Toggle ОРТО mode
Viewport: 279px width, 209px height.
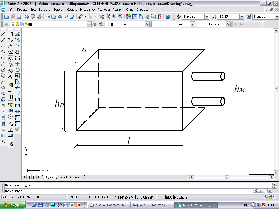(92, 197)
